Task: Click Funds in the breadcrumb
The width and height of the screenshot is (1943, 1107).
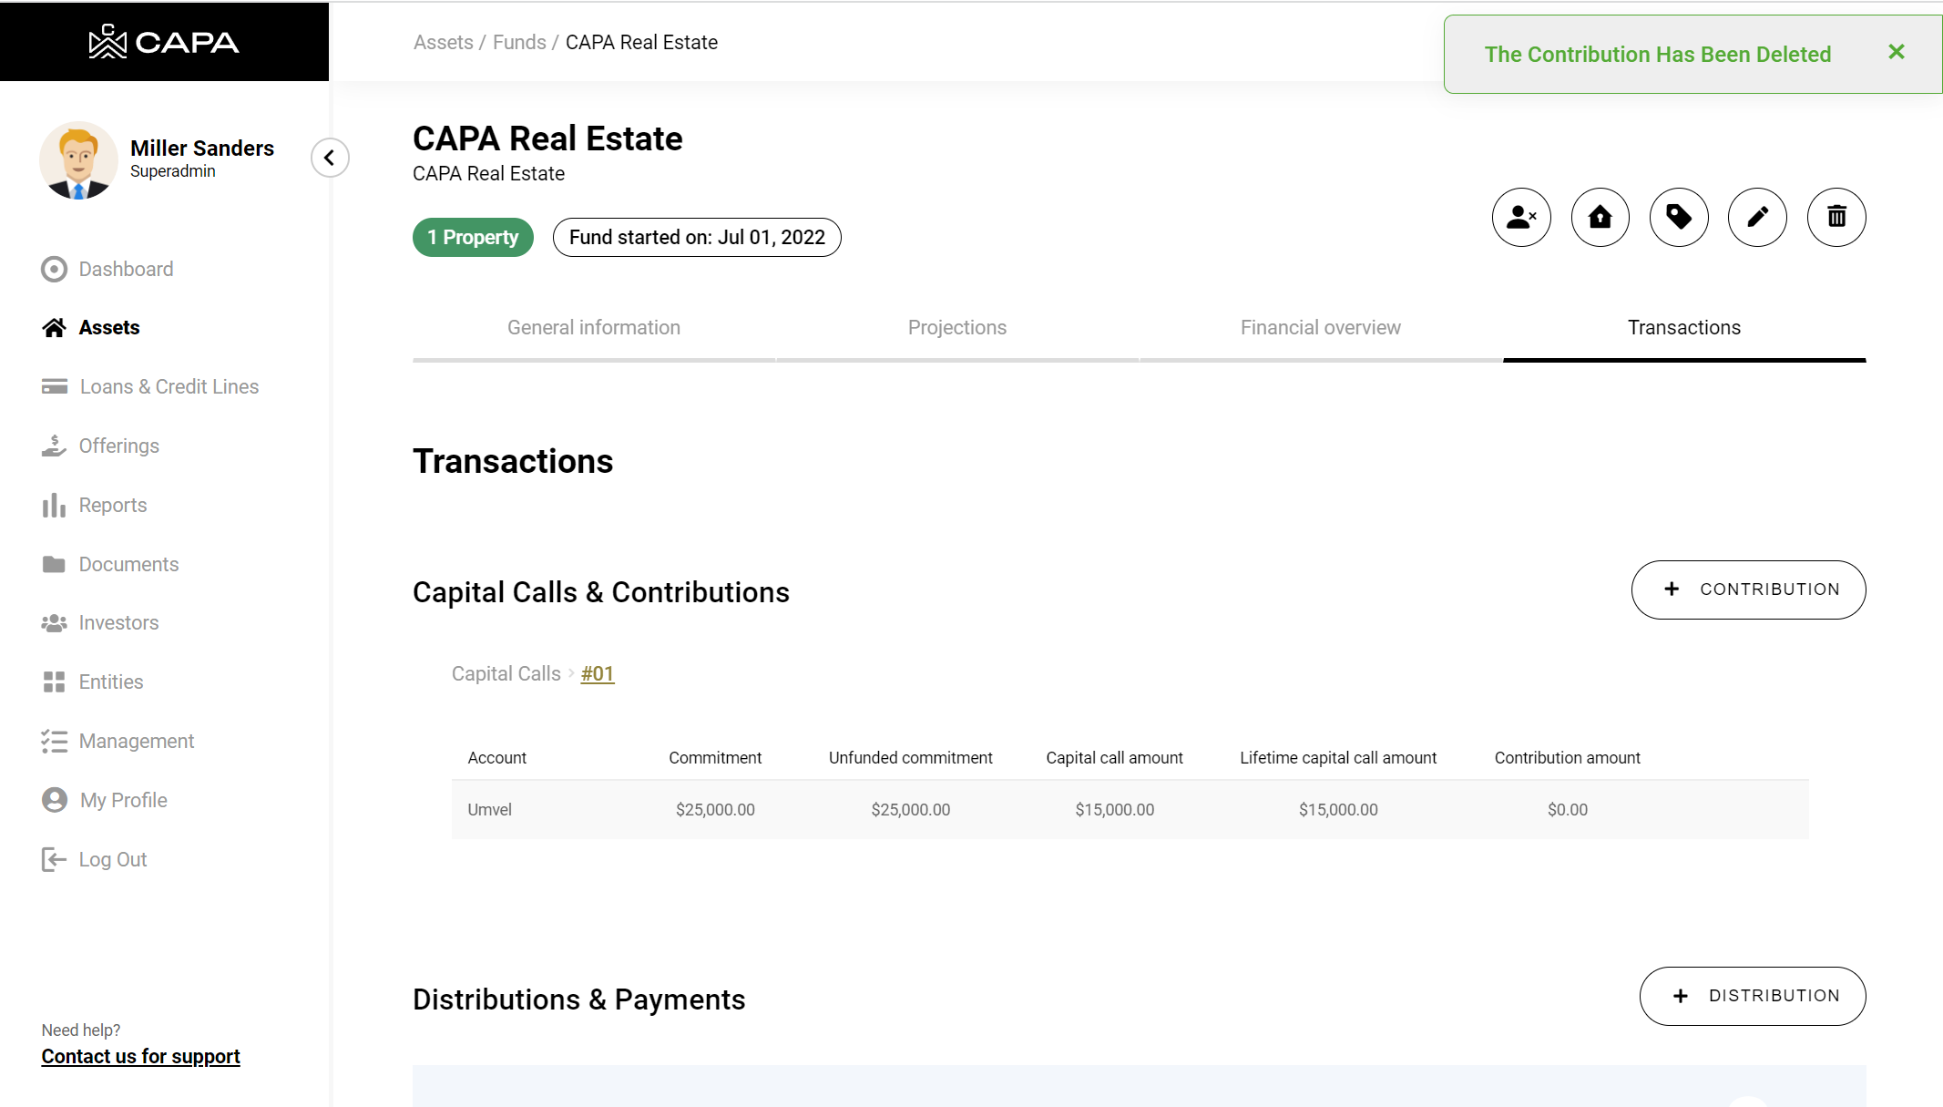Action: click(519, 42)
